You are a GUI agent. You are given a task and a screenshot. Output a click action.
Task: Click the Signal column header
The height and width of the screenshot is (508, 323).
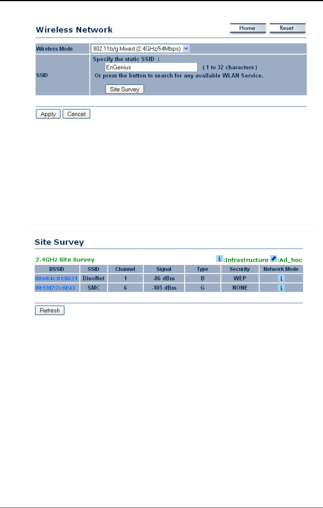coord(164,269)
